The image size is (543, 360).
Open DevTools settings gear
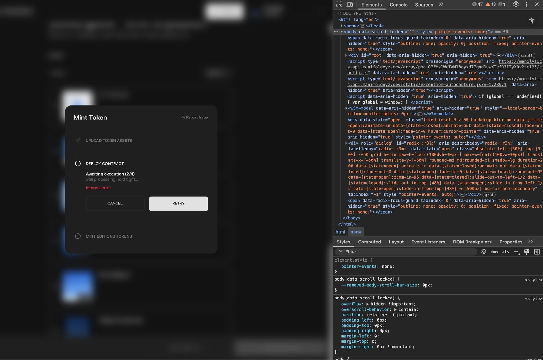[516, 4]
